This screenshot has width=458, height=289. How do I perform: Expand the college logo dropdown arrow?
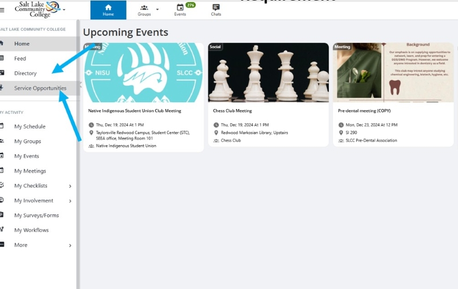(x=64, y=10)
